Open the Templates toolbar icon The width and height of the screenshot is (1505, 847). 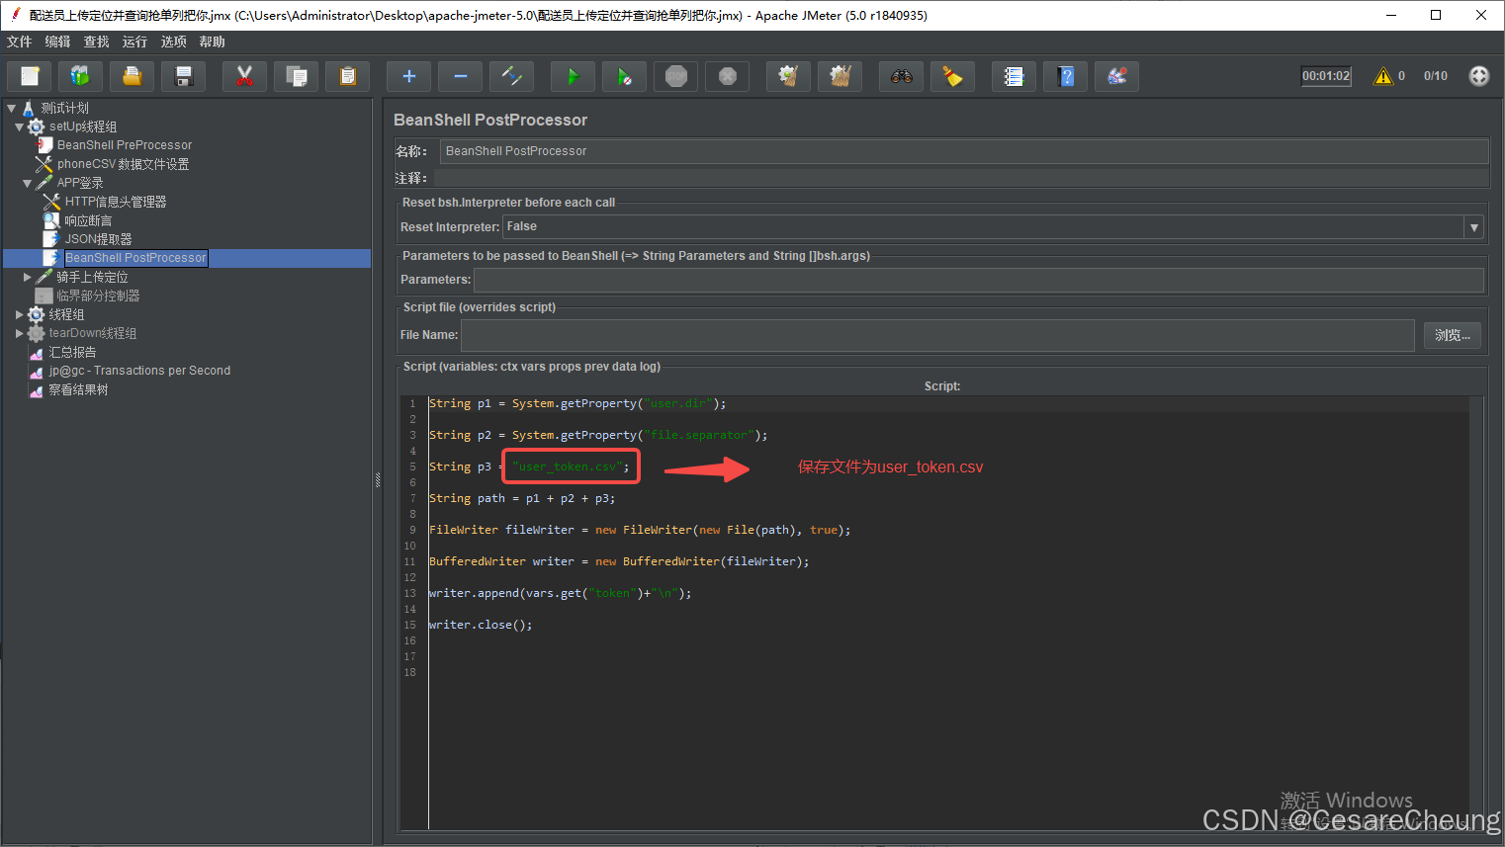80,76
